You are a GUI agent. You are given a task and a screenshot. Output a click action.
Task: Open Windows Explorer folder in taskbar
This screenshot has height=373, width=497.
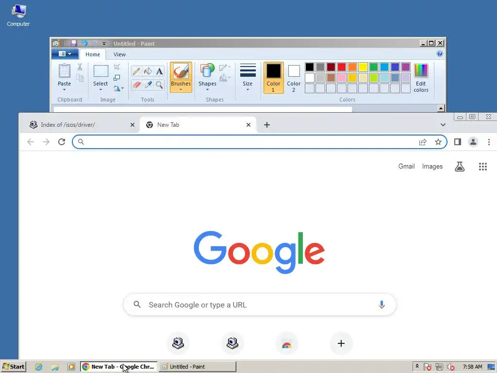pyautogui.click(x=55, y=367)
